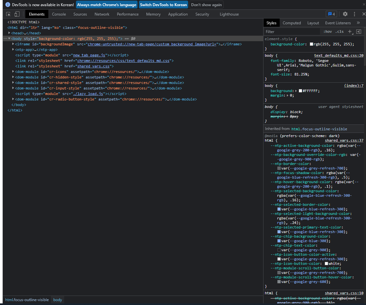Toggle the computed styles sidebar icon

(x=359, y=32)
